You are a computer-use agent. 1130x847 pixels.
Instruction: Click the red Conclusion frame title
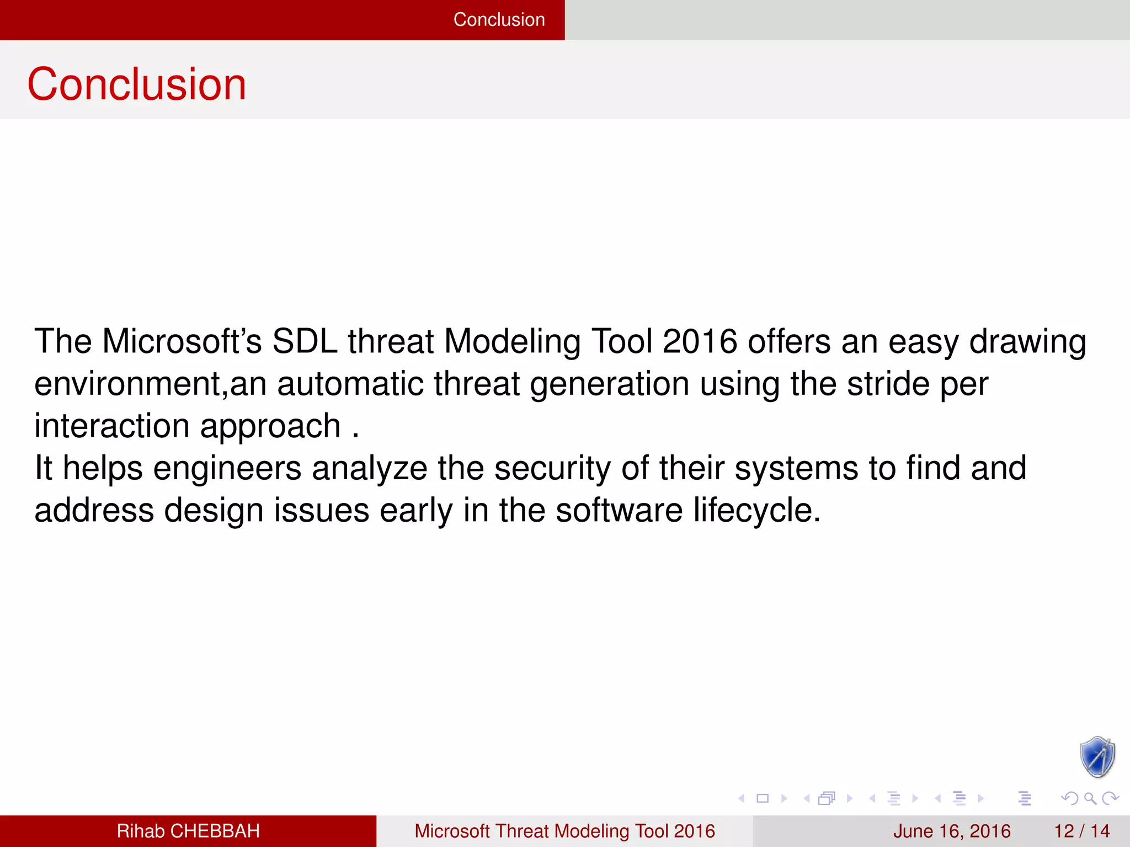(x=137, y=84)
